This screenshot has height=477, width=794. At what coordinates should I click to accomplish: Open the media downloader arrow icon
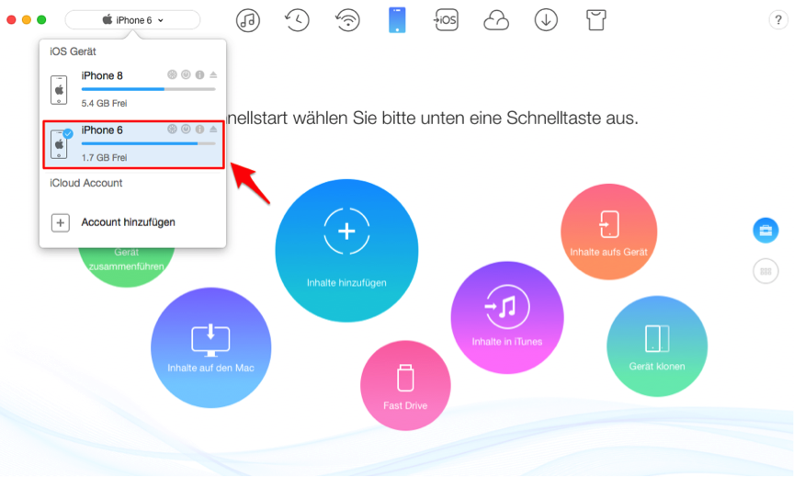[546, 20]
